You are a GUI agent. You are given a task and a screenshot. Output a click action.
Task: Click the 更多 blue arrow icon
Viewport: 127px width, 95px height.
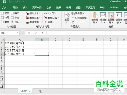(45, 22)
